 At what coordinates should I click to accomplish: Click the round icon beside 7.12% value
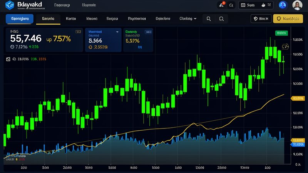click(12, 47)
